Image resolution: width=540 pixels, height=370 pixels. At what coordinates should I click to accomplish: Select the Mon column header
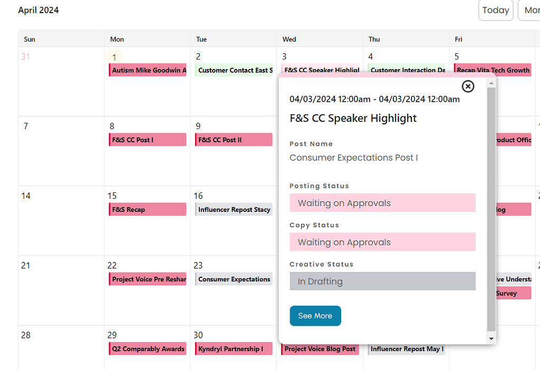(117, 38)
